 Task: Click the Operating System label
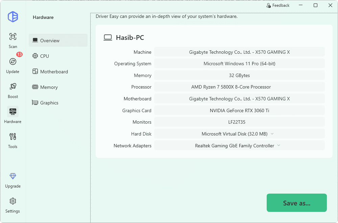132,64
